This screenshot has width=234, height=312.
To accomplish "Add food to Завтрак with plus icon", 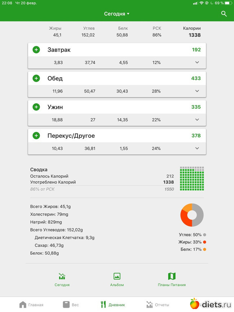I will (36, 50).
